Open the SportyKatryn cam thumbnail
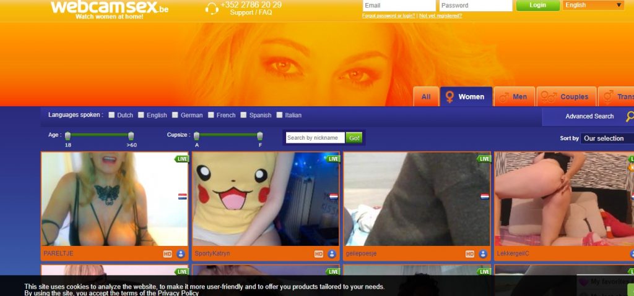Image resolution: width=634 pixels, height=296 pixels. pyautogui.click(x=266, y=199)
